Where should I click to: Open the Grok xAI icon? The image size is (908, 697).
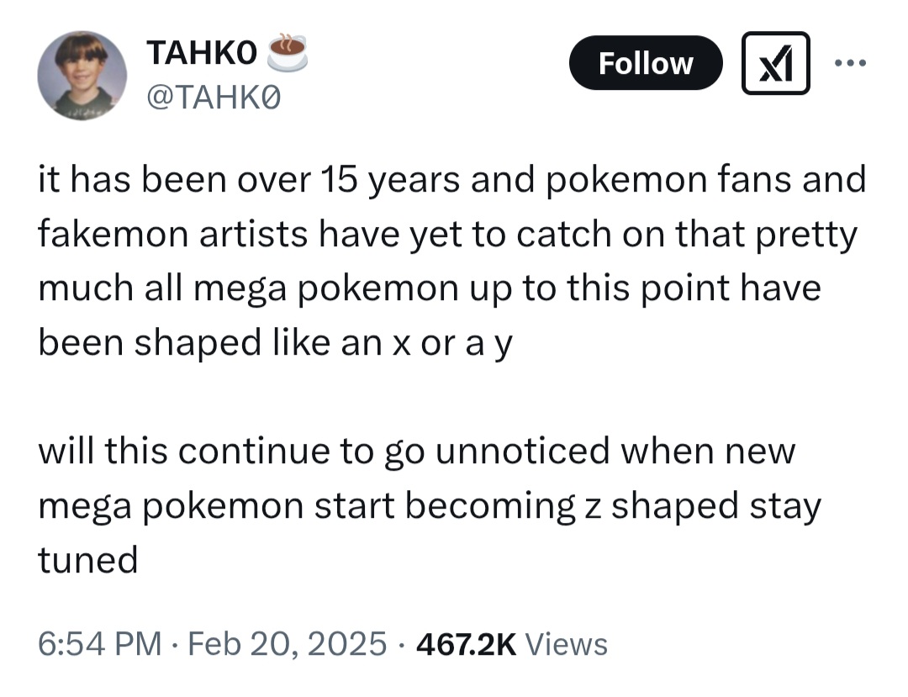click(x=775, y=63)
